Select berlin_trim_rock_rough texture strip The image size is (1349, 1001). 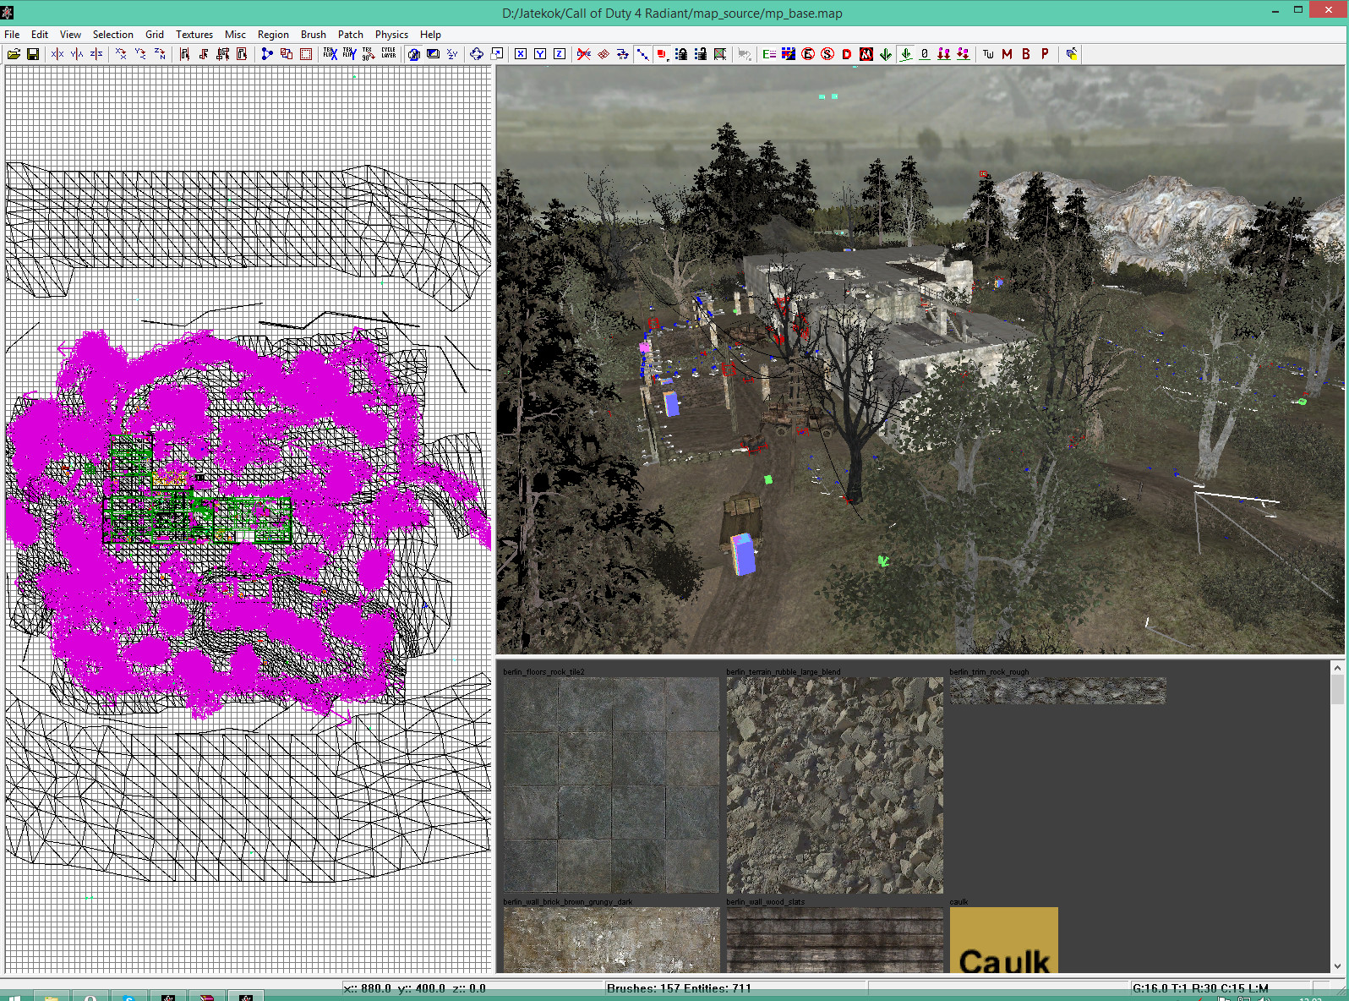[1057, 691]
